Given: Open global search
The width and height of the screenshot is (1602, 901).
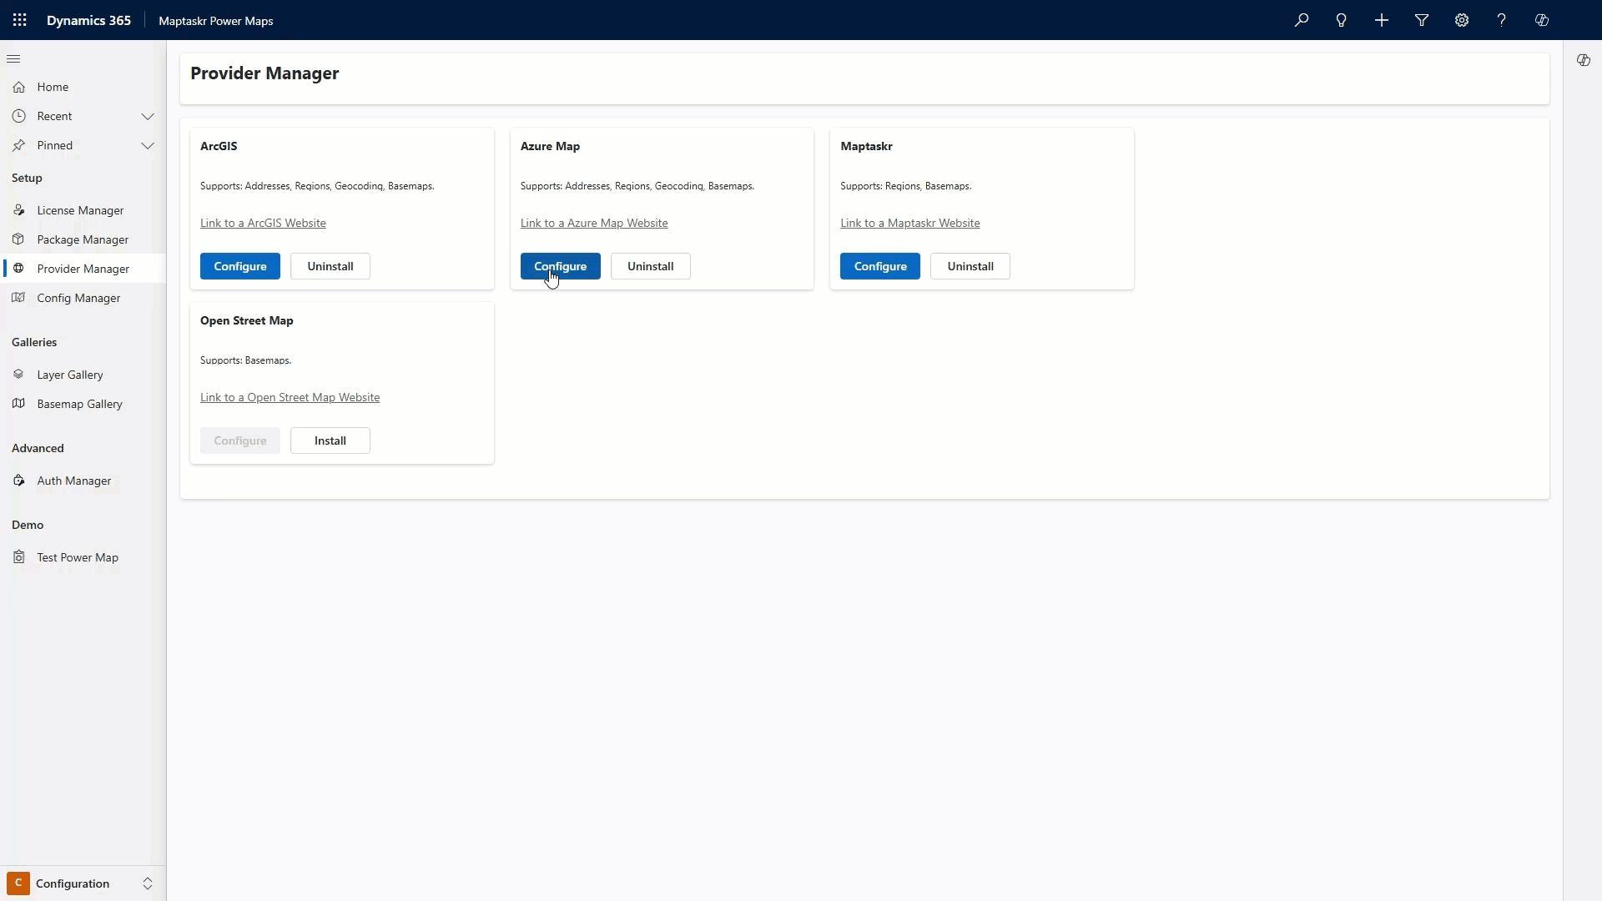Looking at the screenshot, I should (1302, 20).
